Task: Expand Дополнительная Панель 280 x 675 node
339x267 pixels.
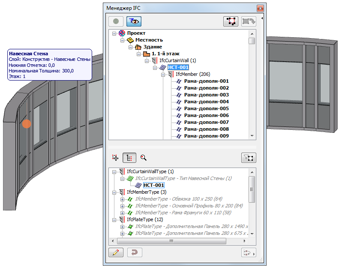Action: [x=123, y=234]
